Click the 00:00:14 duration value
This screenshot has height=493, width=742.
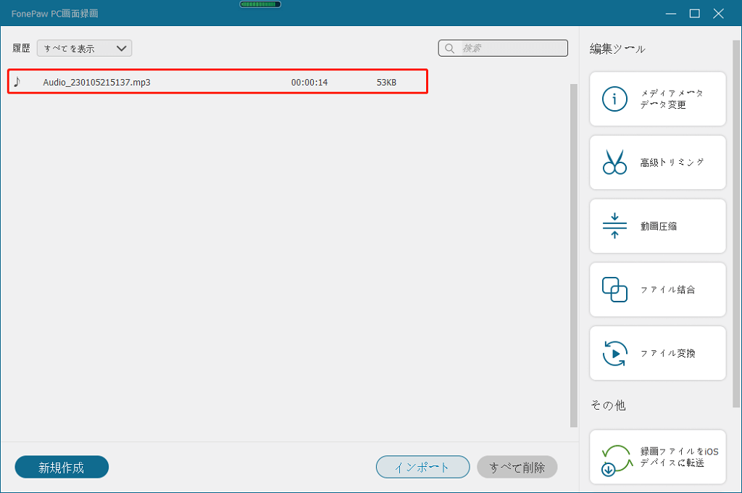click(x=309, y=83)
